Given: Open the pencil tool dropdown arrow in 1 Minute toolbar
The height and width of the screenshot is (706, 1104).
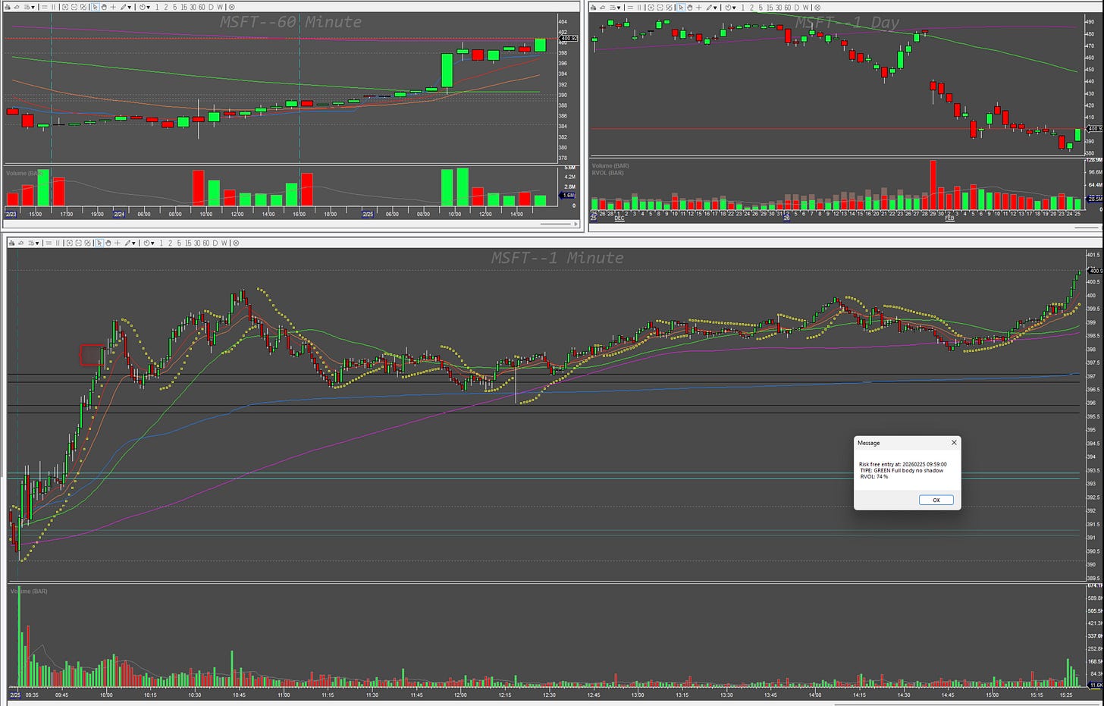Looking at the screenshot, I should coord(133,243).
